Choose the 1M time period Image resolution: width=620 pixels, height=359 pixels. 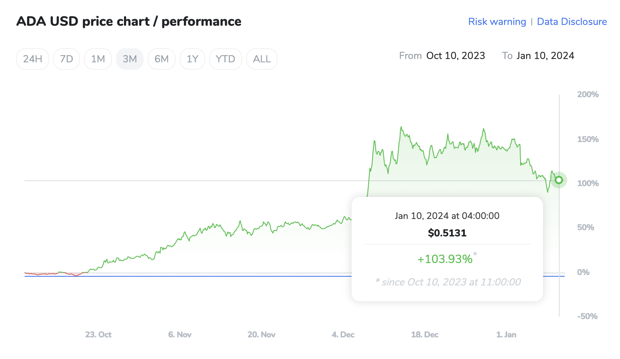(98, 59)
